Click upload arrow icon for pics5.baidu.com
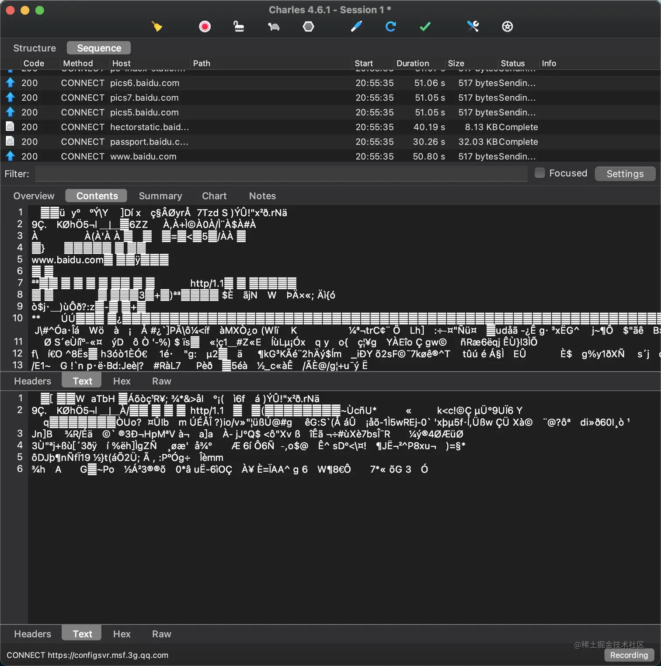661x666 pixels. (10, 112)
